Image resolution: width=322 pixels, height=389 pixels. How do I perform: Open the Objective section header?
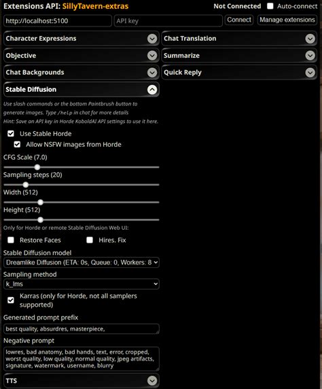[82, 56]
